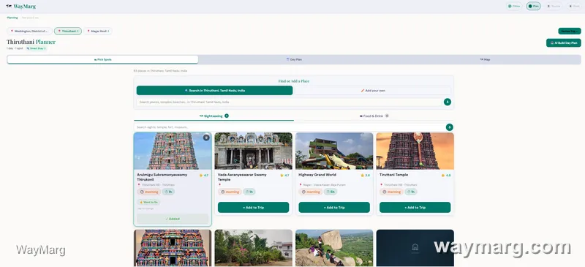This screenshot has height=267, width=585.
Task: Open the Sightseeing tab
Action: click(x=214, y=116)
